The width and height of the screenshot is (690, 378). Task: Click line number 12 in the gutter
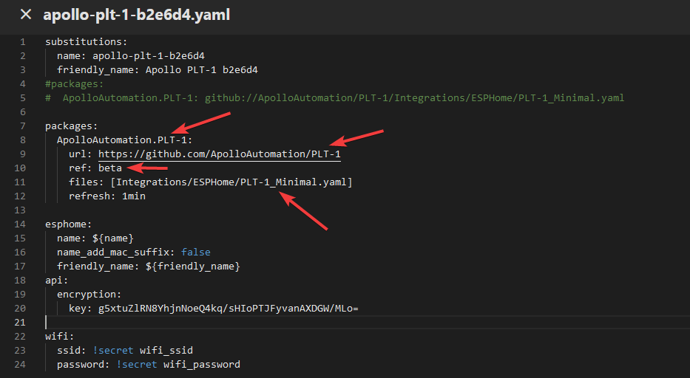coord(21,196)
